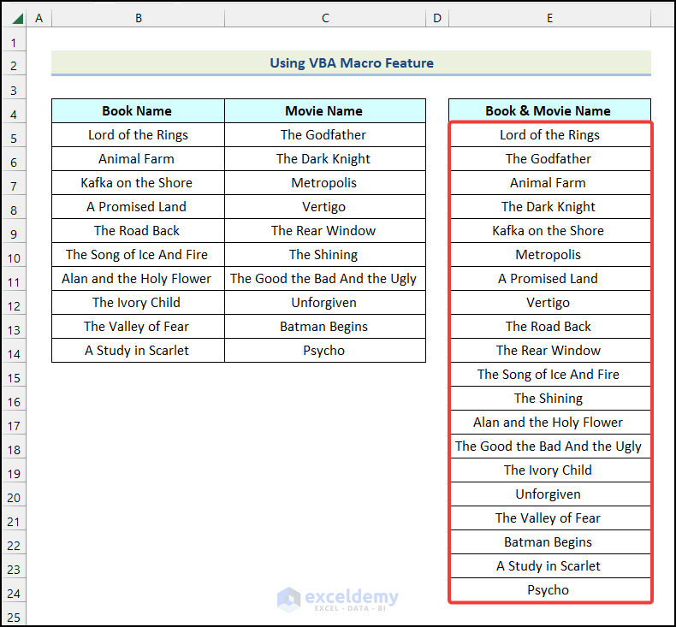
Task: Click the 'Book Name' header cell
Action: (138, 110)
